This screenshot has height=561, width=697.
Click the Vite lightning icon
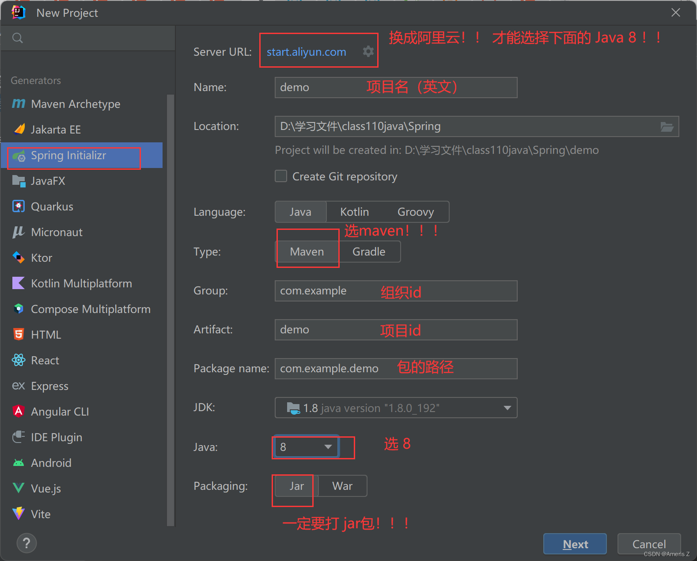[19, 514]
